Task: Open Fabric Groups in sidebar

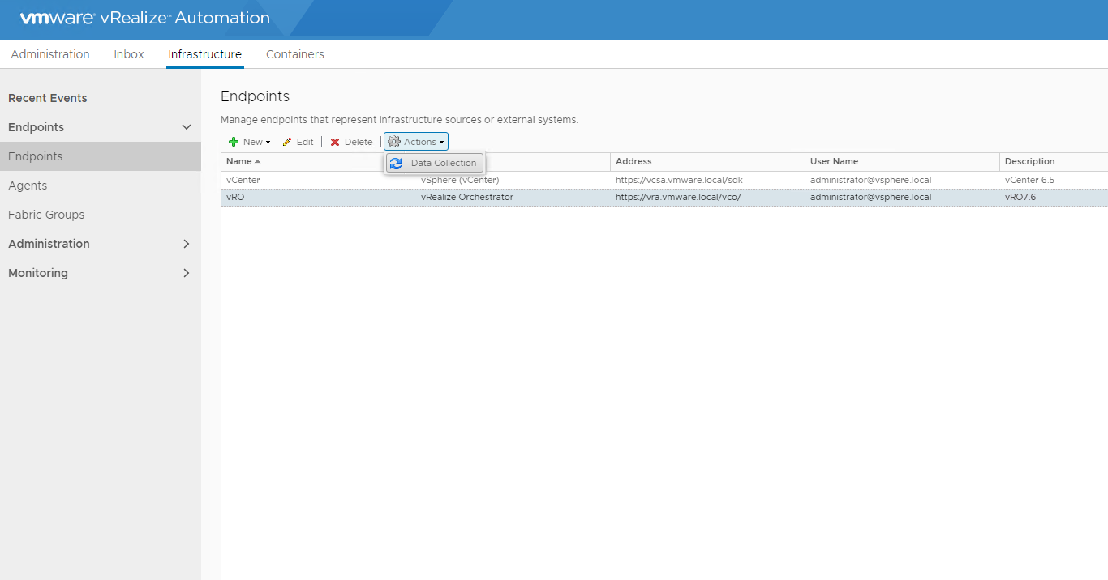Action: click(x=46, y=215)
